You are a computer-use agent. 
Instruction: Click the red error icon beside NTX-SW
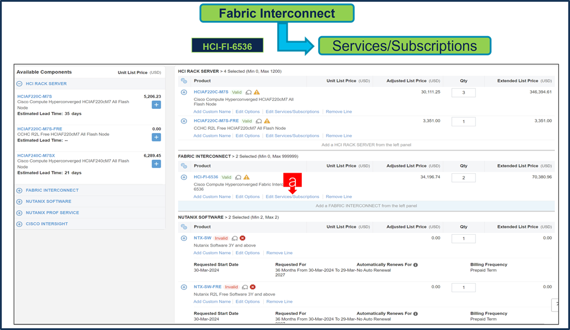tap(243, 238)
